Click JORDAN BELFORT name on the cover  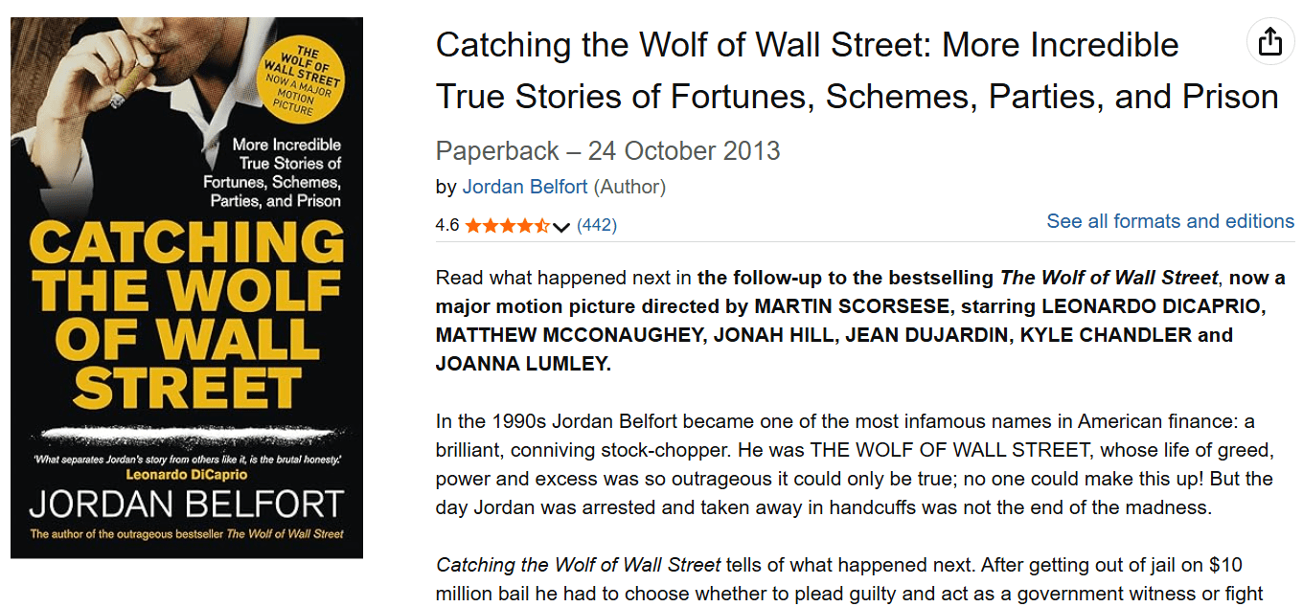pyautogui.click(x=187, y=504)
